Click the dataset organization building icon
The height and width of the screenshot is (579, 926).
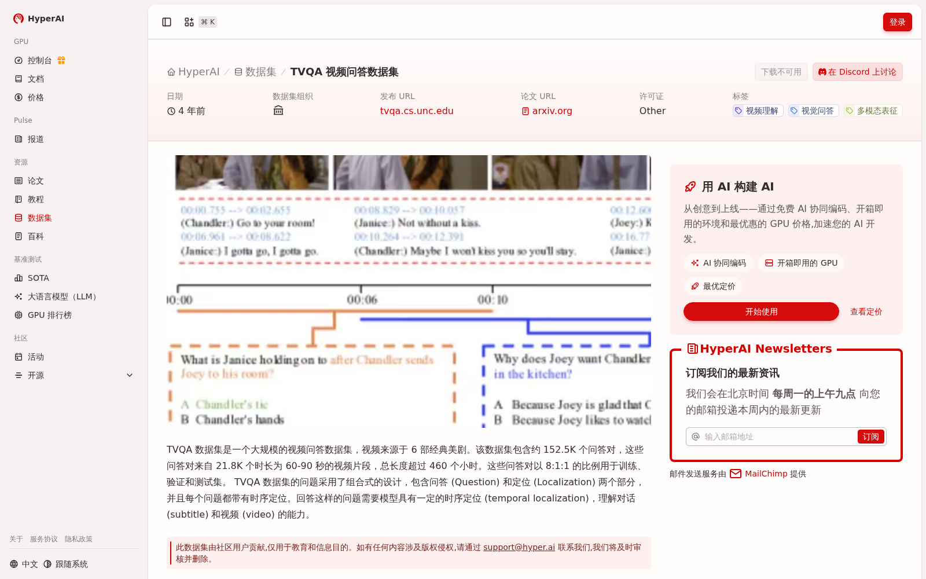(278, 111)
